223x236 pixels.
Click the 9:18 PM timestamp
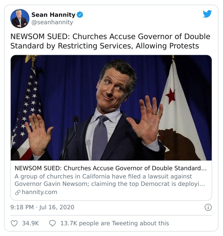pyautogui.click(x=22, y=207)
